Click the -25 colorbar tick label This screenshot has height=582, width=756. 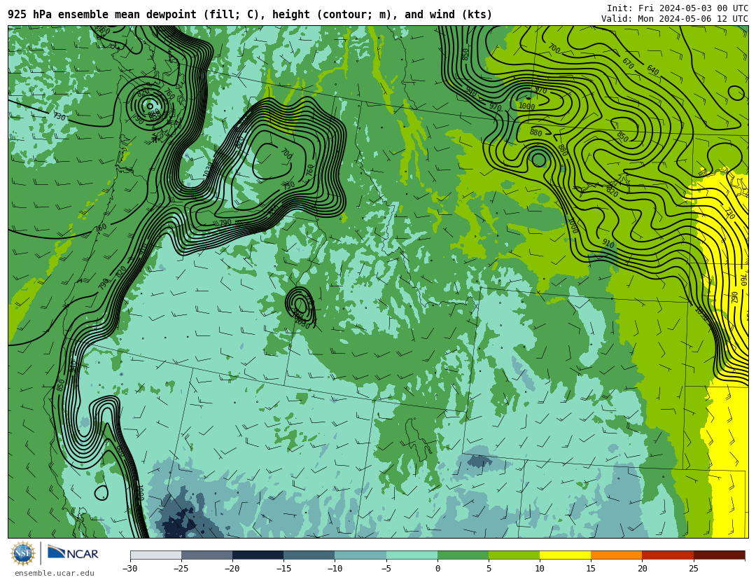point(181,569)
